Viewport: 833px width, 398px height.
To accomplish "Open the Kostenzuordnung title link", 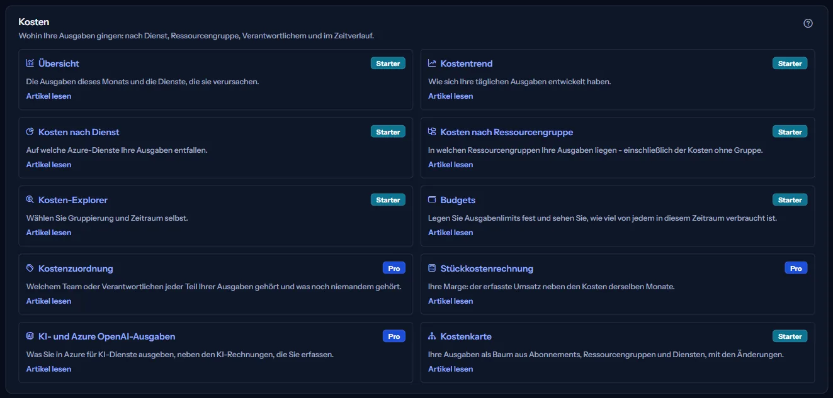I will point(76,268).
